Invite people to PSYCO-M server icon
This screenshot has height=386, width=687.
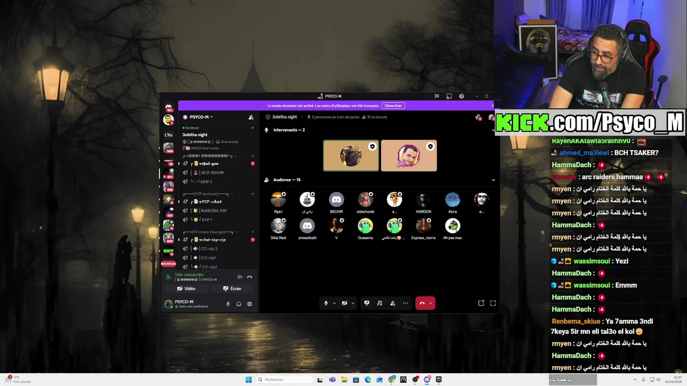coord(251,117)
